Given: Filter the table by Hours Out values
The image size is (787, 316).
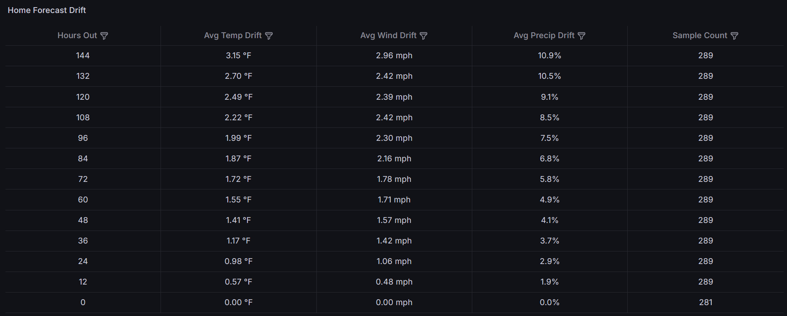Looking at the screenshot, I should [104, 36].
